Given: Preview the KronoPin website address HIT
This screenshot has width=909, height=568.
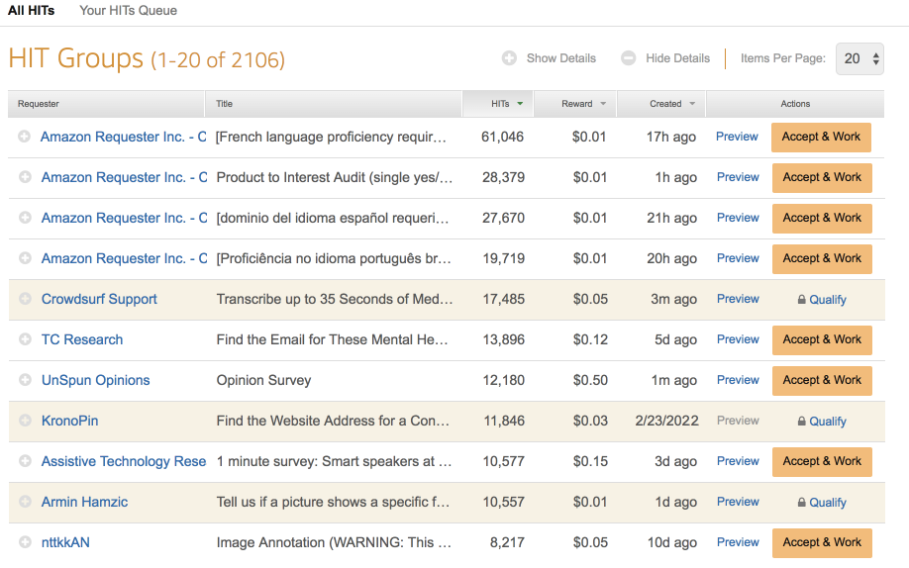Looking at the screenshot, I should 738,421.
